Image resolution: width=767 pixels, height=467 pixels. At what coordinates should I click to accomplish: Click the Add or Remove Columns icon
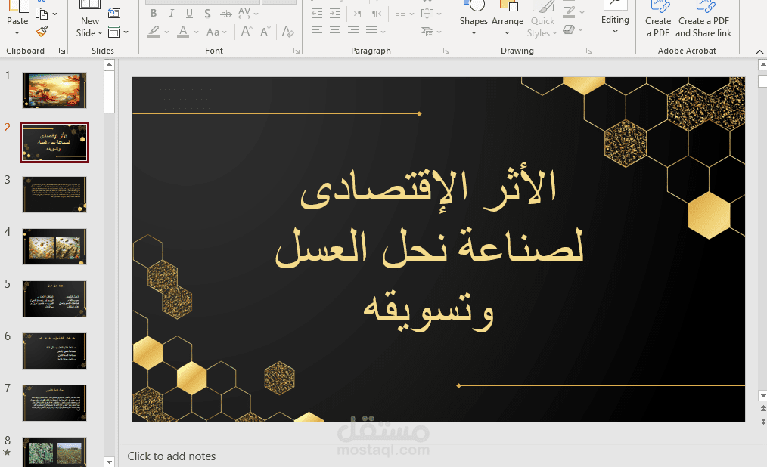404,13
